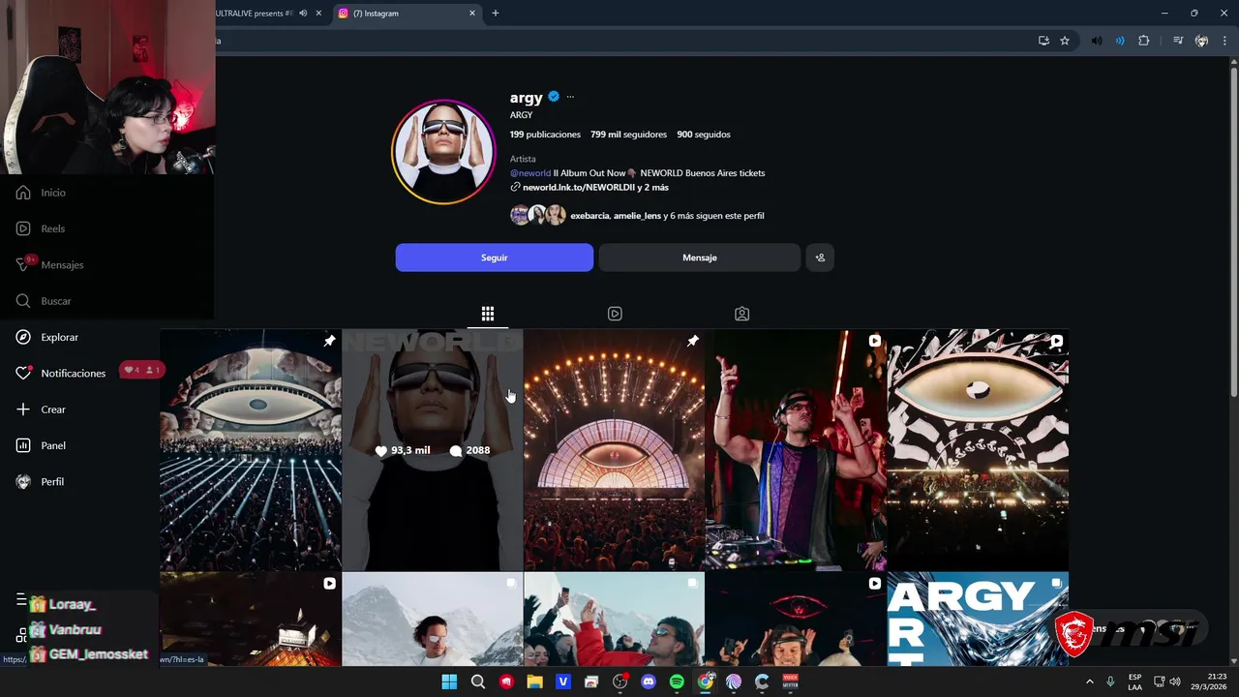Screen dimensions: 1239x697
Task: Open the ESP LAA language switcher
Action: [x=1134, y=682]
